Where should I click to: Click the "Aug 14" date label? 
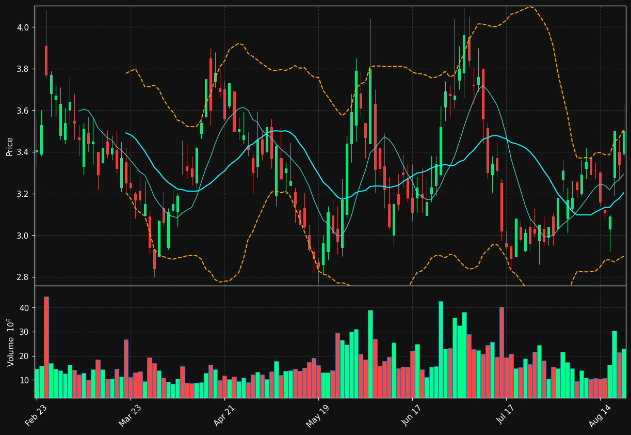coord(599,415)
